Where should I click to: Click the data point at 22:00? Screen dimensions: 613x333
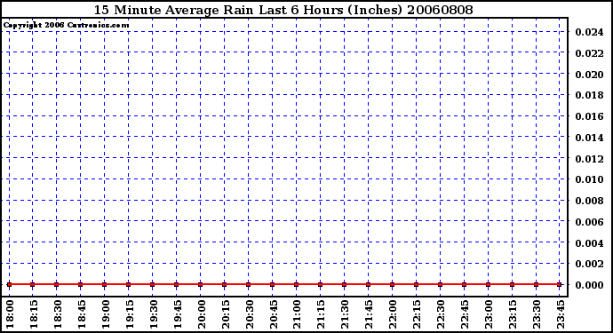(x=392, y=284)
